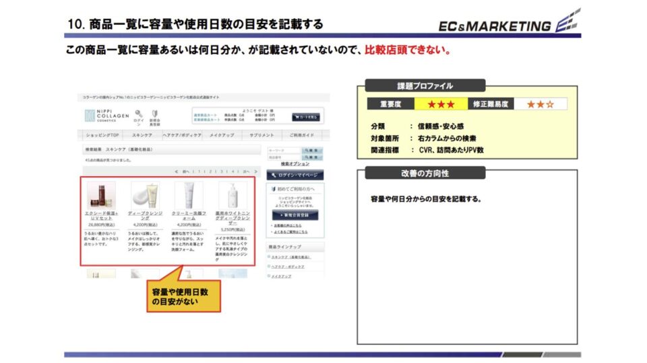Click the 新規会員登録 beginner-mark icon in header
The height and width of the screenshot is (363, 647).
[155, 114]
